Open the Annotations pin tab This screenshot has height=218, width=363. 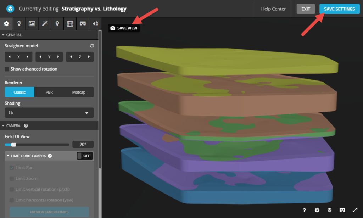[x=57, y=24]
